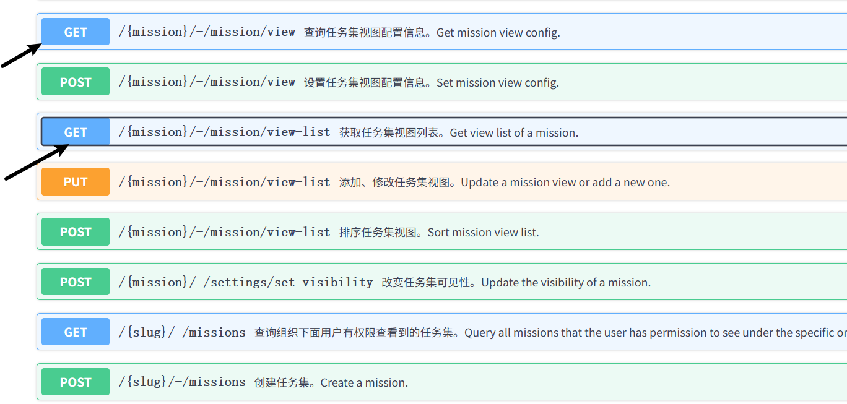Open the POST /{mission}/-/mission/view path link
847x404 pixels.
click(207, 82)
